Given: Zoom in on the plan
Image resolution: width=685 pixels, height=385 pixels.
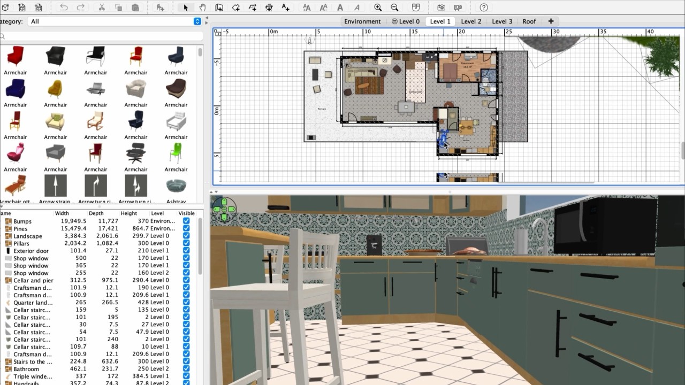Looking at the screenshot, I should pyautogui.click(x=378, y=7).
